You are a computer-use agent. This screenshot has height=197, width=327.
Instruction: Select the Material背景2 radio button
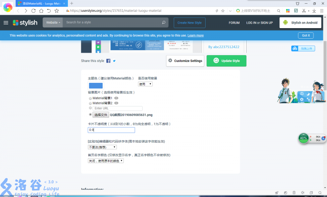[x=90, y=103]
